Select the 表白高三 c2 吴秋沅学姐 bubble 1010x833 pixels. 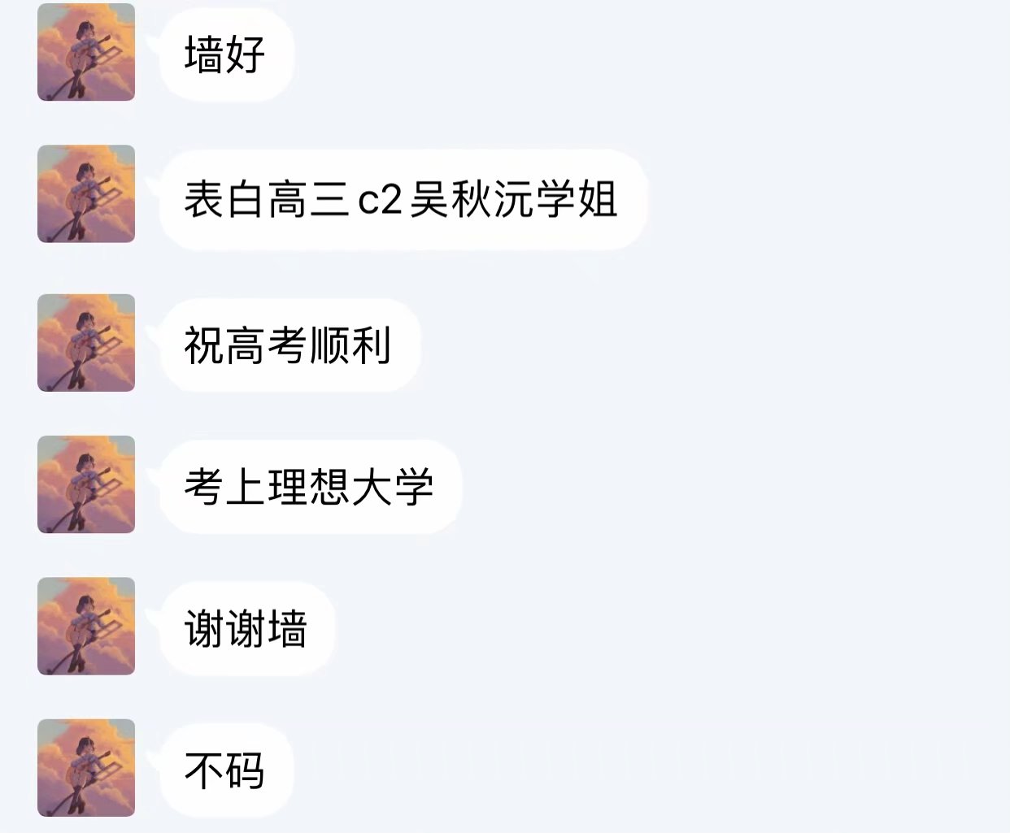402,199
